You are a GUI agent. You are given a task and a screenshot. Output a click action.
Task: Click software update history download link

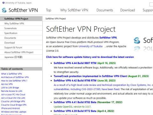pos(90,57)
